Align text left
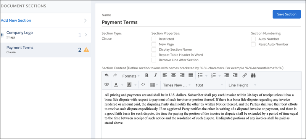 click(165, 75)
